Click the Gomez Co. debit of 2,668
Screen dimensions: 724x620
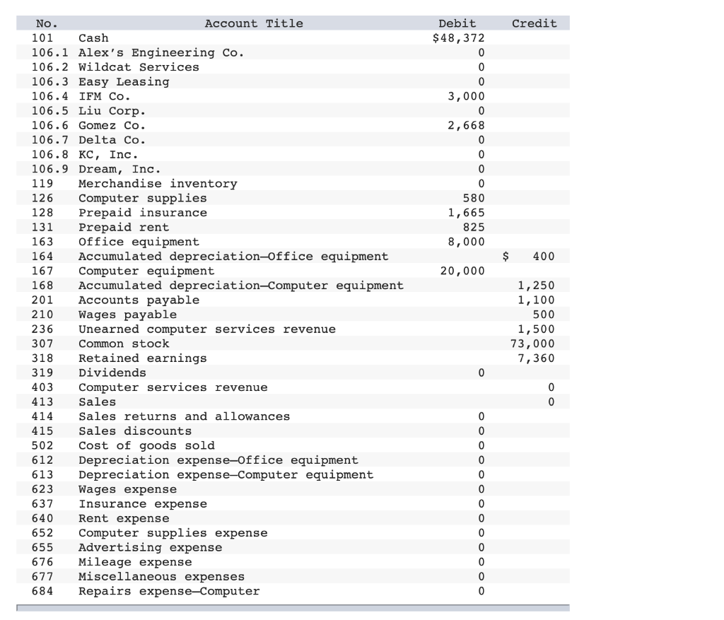click(462, 125)
